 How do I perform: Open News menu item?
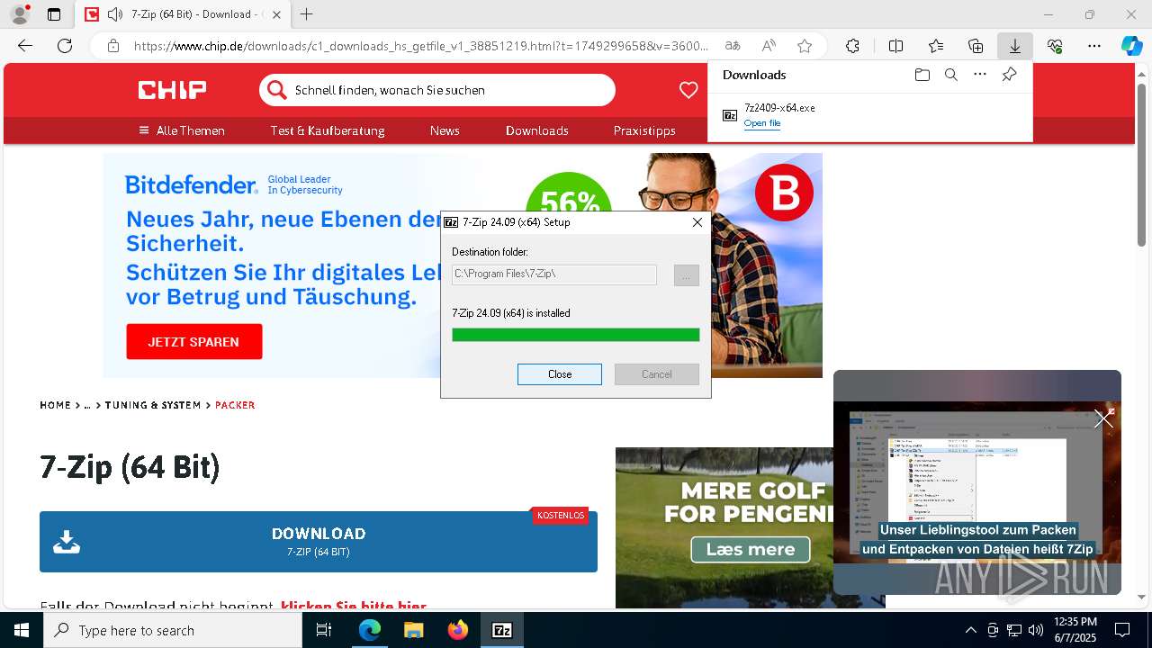[x=445, y=130]
